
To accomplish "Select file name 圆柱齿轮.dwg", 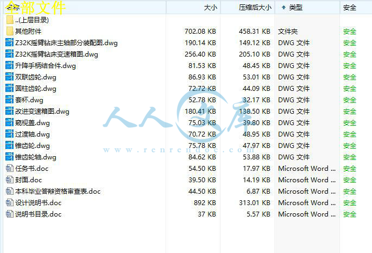I will (x=36, y=89).
